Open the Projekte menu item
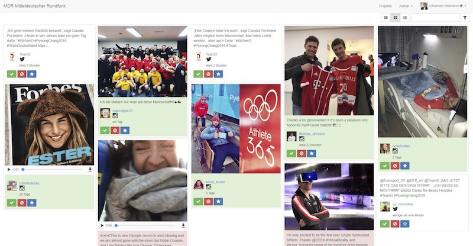 [385, 6]
